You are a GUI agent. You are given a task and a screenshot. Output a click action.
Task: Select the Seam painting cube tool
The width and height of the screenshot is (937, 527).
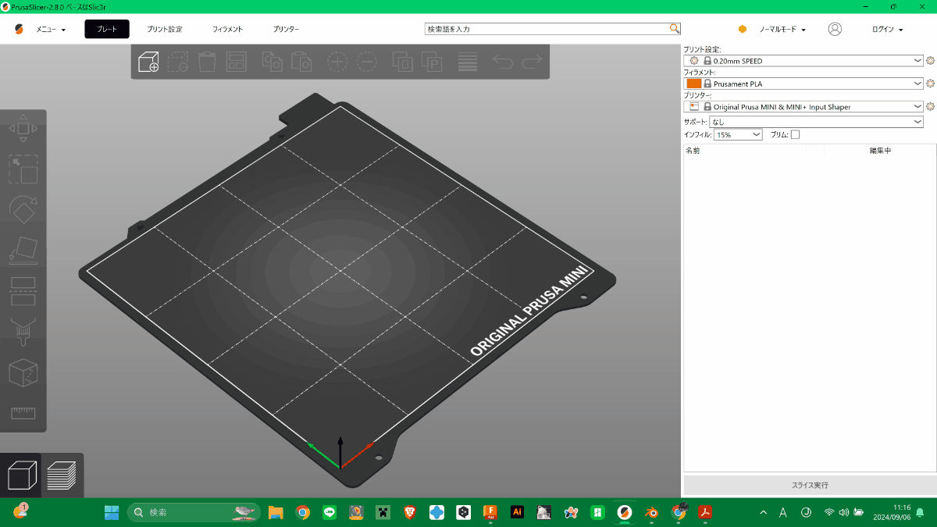pos(23,372)
